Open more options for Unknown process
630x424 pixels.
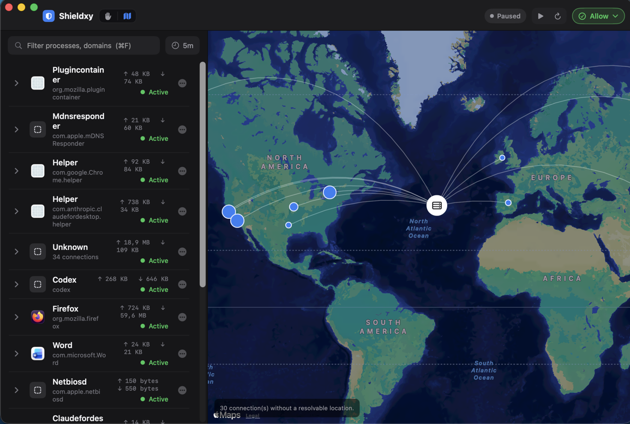182,252
